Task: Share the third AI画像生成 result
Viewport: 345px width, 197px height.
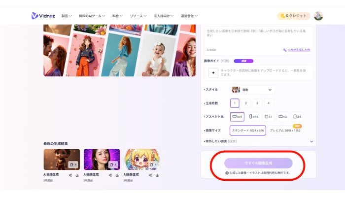Action: (x=150, y=175)
